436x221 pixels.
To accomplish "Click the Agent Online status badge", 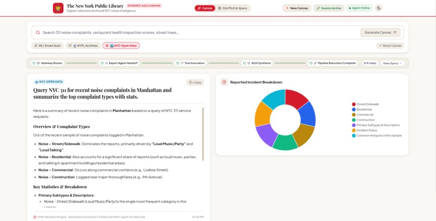I will tap(359, 8).
